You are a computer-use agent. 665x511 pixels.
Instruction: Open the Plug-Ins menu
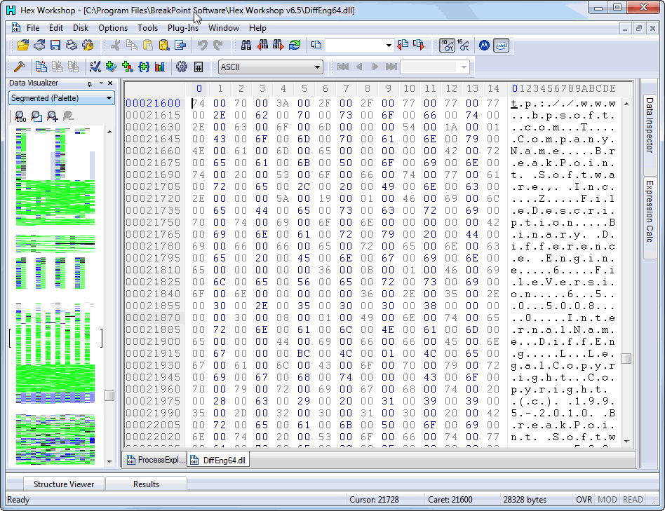pos(183,28)
